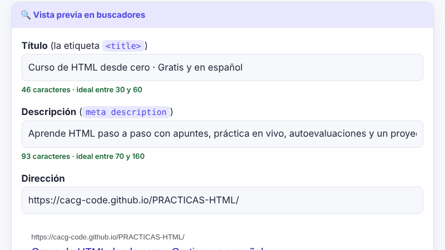
Task: Click the Descripción meta description field
Action: pos(222,134)
